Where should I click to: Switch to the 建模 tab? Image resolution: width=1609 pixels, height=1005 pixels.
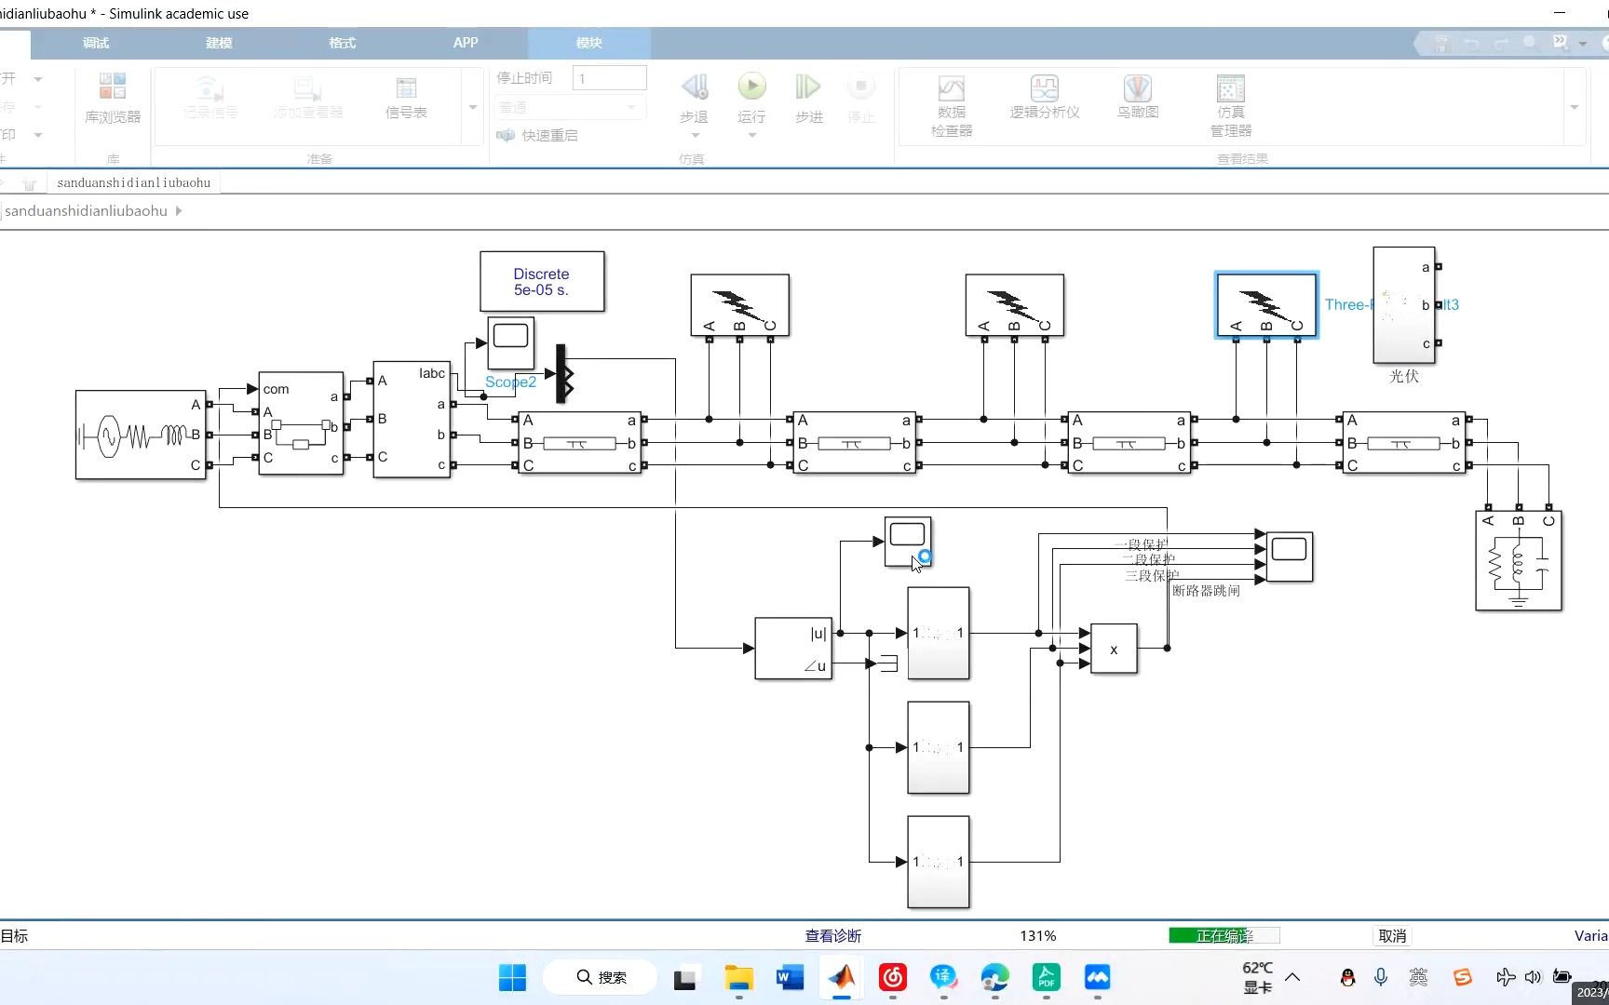[219, 43]
